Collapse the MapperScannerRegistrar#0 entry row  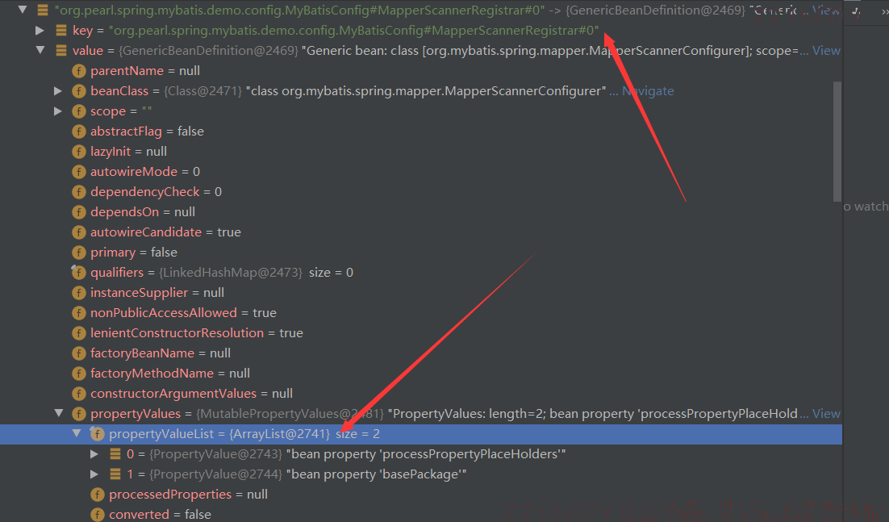(23, 10)
